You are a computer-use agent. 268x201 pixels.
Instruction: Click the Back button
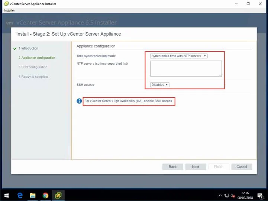[x=172, y=167]
